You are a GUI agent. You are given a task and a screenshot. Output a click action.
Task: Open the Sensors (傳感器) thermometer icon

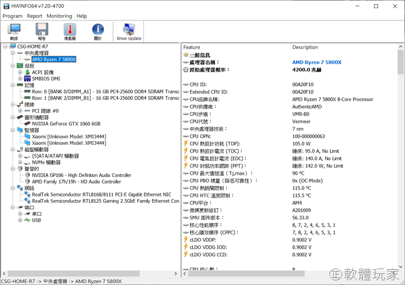tap(69, 31)
